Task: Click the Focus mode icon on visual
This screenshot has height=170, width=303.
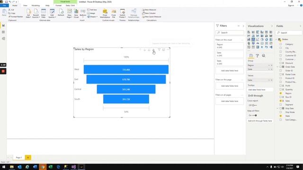Action: click(164, 50)
